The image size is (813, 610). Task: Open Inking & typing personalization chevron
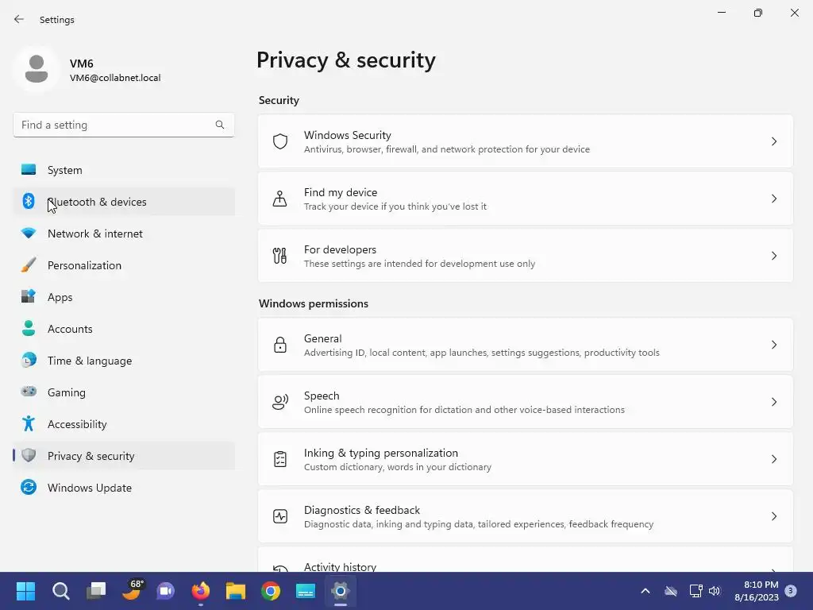click(x=774, y=459)
